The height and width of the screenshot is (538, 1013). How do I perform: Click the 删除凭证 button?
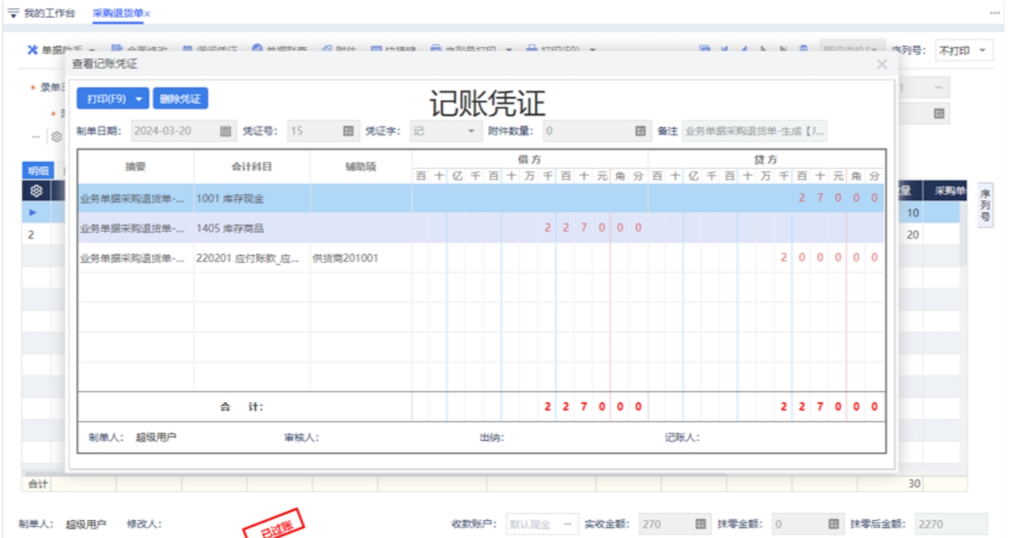(180, 99)
